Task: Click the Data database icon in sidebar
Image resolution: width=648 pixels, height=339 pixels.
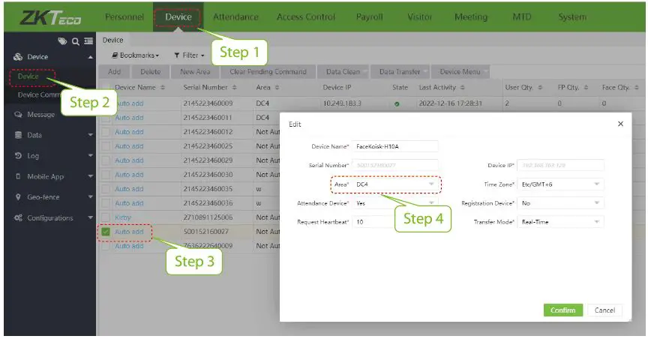Action: click(18, 135)
